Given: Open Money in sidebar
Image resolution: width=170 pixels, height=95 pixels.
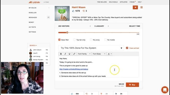Looking at the screenshot, I should [x=31, y=22].
